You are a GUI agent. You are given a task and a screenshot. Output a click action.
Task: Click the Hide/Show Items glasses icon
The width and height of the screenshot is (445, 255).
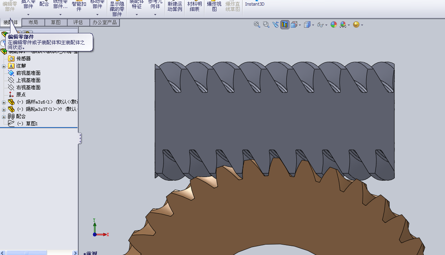pos(320,25)
